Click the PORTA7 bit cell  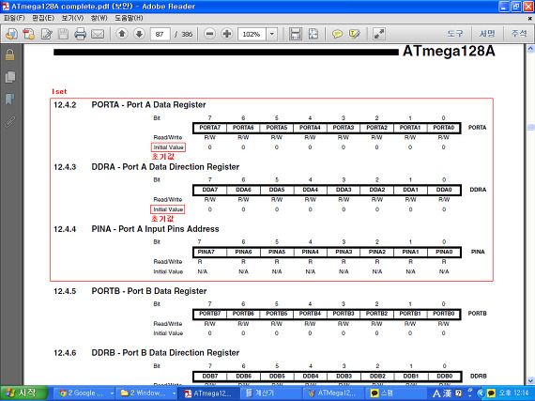click(210, 128)
